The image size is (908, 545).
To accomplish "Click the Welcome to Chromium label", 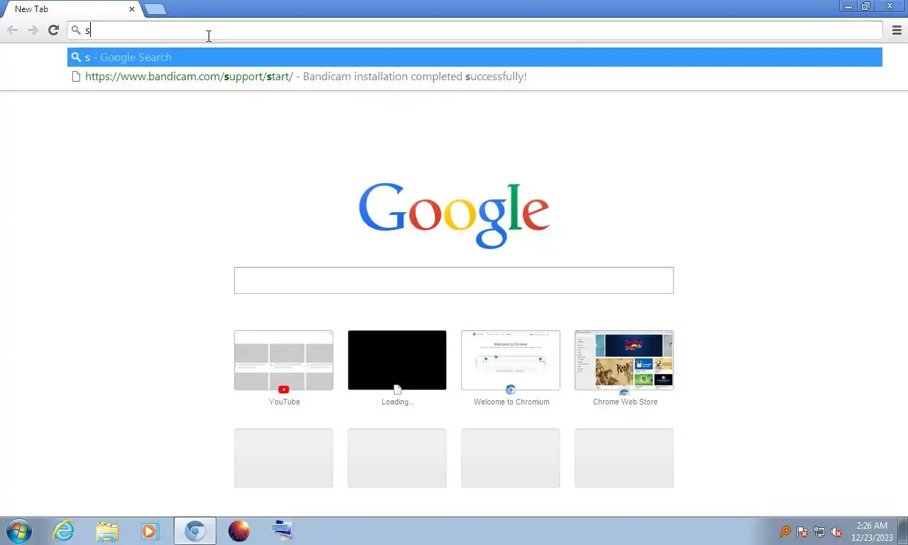I will coord(511,402).
